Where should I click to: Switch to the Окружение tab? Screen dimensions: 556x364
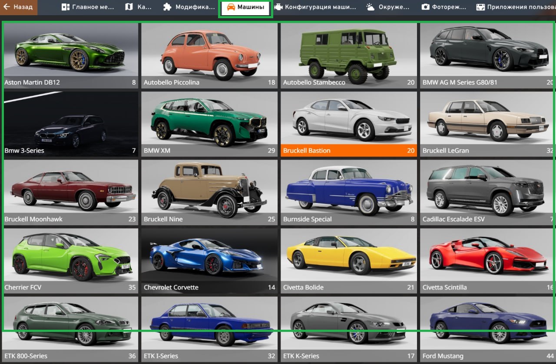click(x=388, y=7)
